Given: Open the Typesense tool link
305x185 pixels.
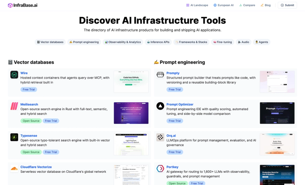Looking at the screenshot, I should point(29,136).
